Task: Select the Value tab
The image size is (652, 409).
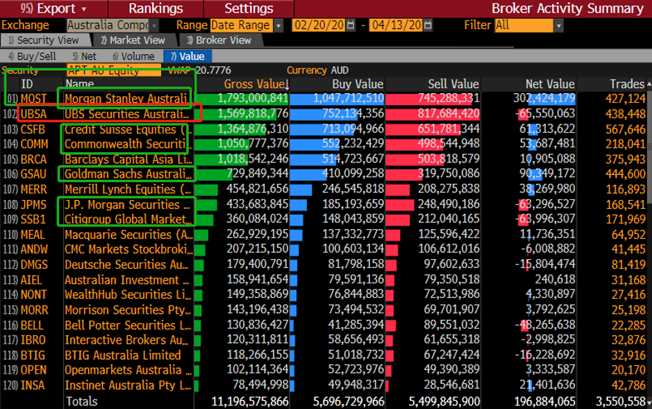Action: tap(187, 56)
